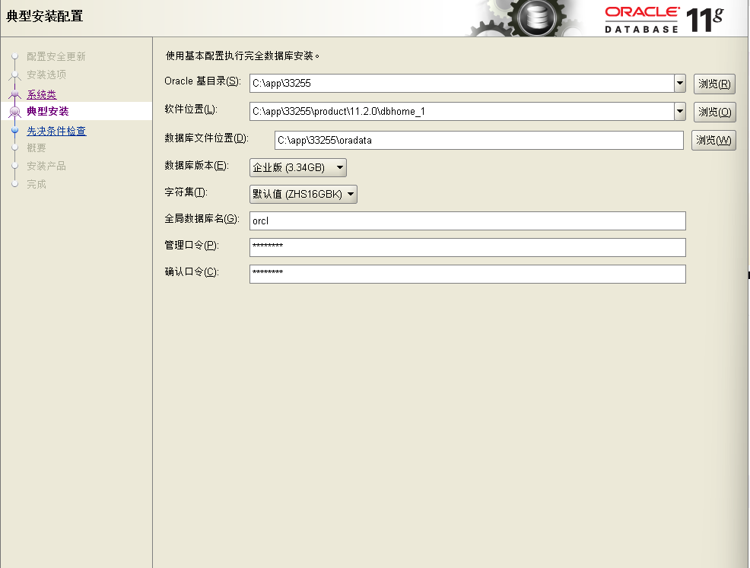Expand the 数据库版本 企业版 combo box
The width and height of the screenshot is (750, 568).
(298, 167)
